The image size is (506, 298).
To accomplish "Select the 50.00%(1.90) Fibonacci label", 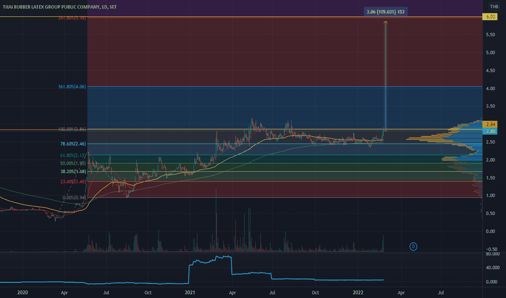I will tap(73, 163).
